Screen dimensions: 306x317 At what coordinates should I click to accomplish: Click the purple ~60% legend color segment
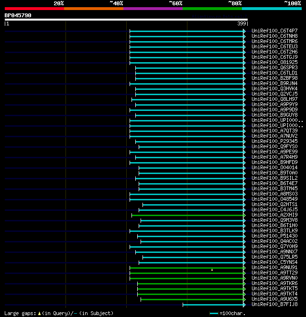click(x=153, y=9)
